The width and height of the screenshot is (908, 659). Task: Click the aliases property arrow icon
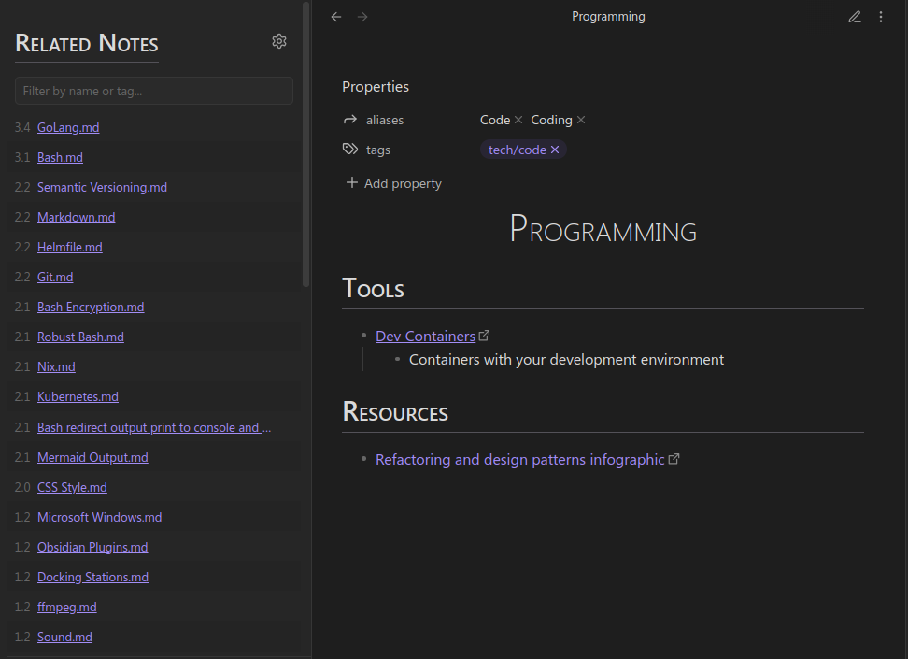pyautogui.click(x=349, y=120)
